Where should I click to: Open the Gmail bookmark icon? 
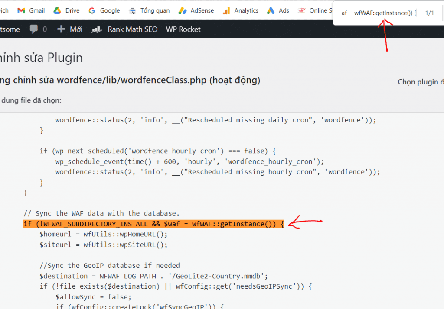click(x=21, y=11)
